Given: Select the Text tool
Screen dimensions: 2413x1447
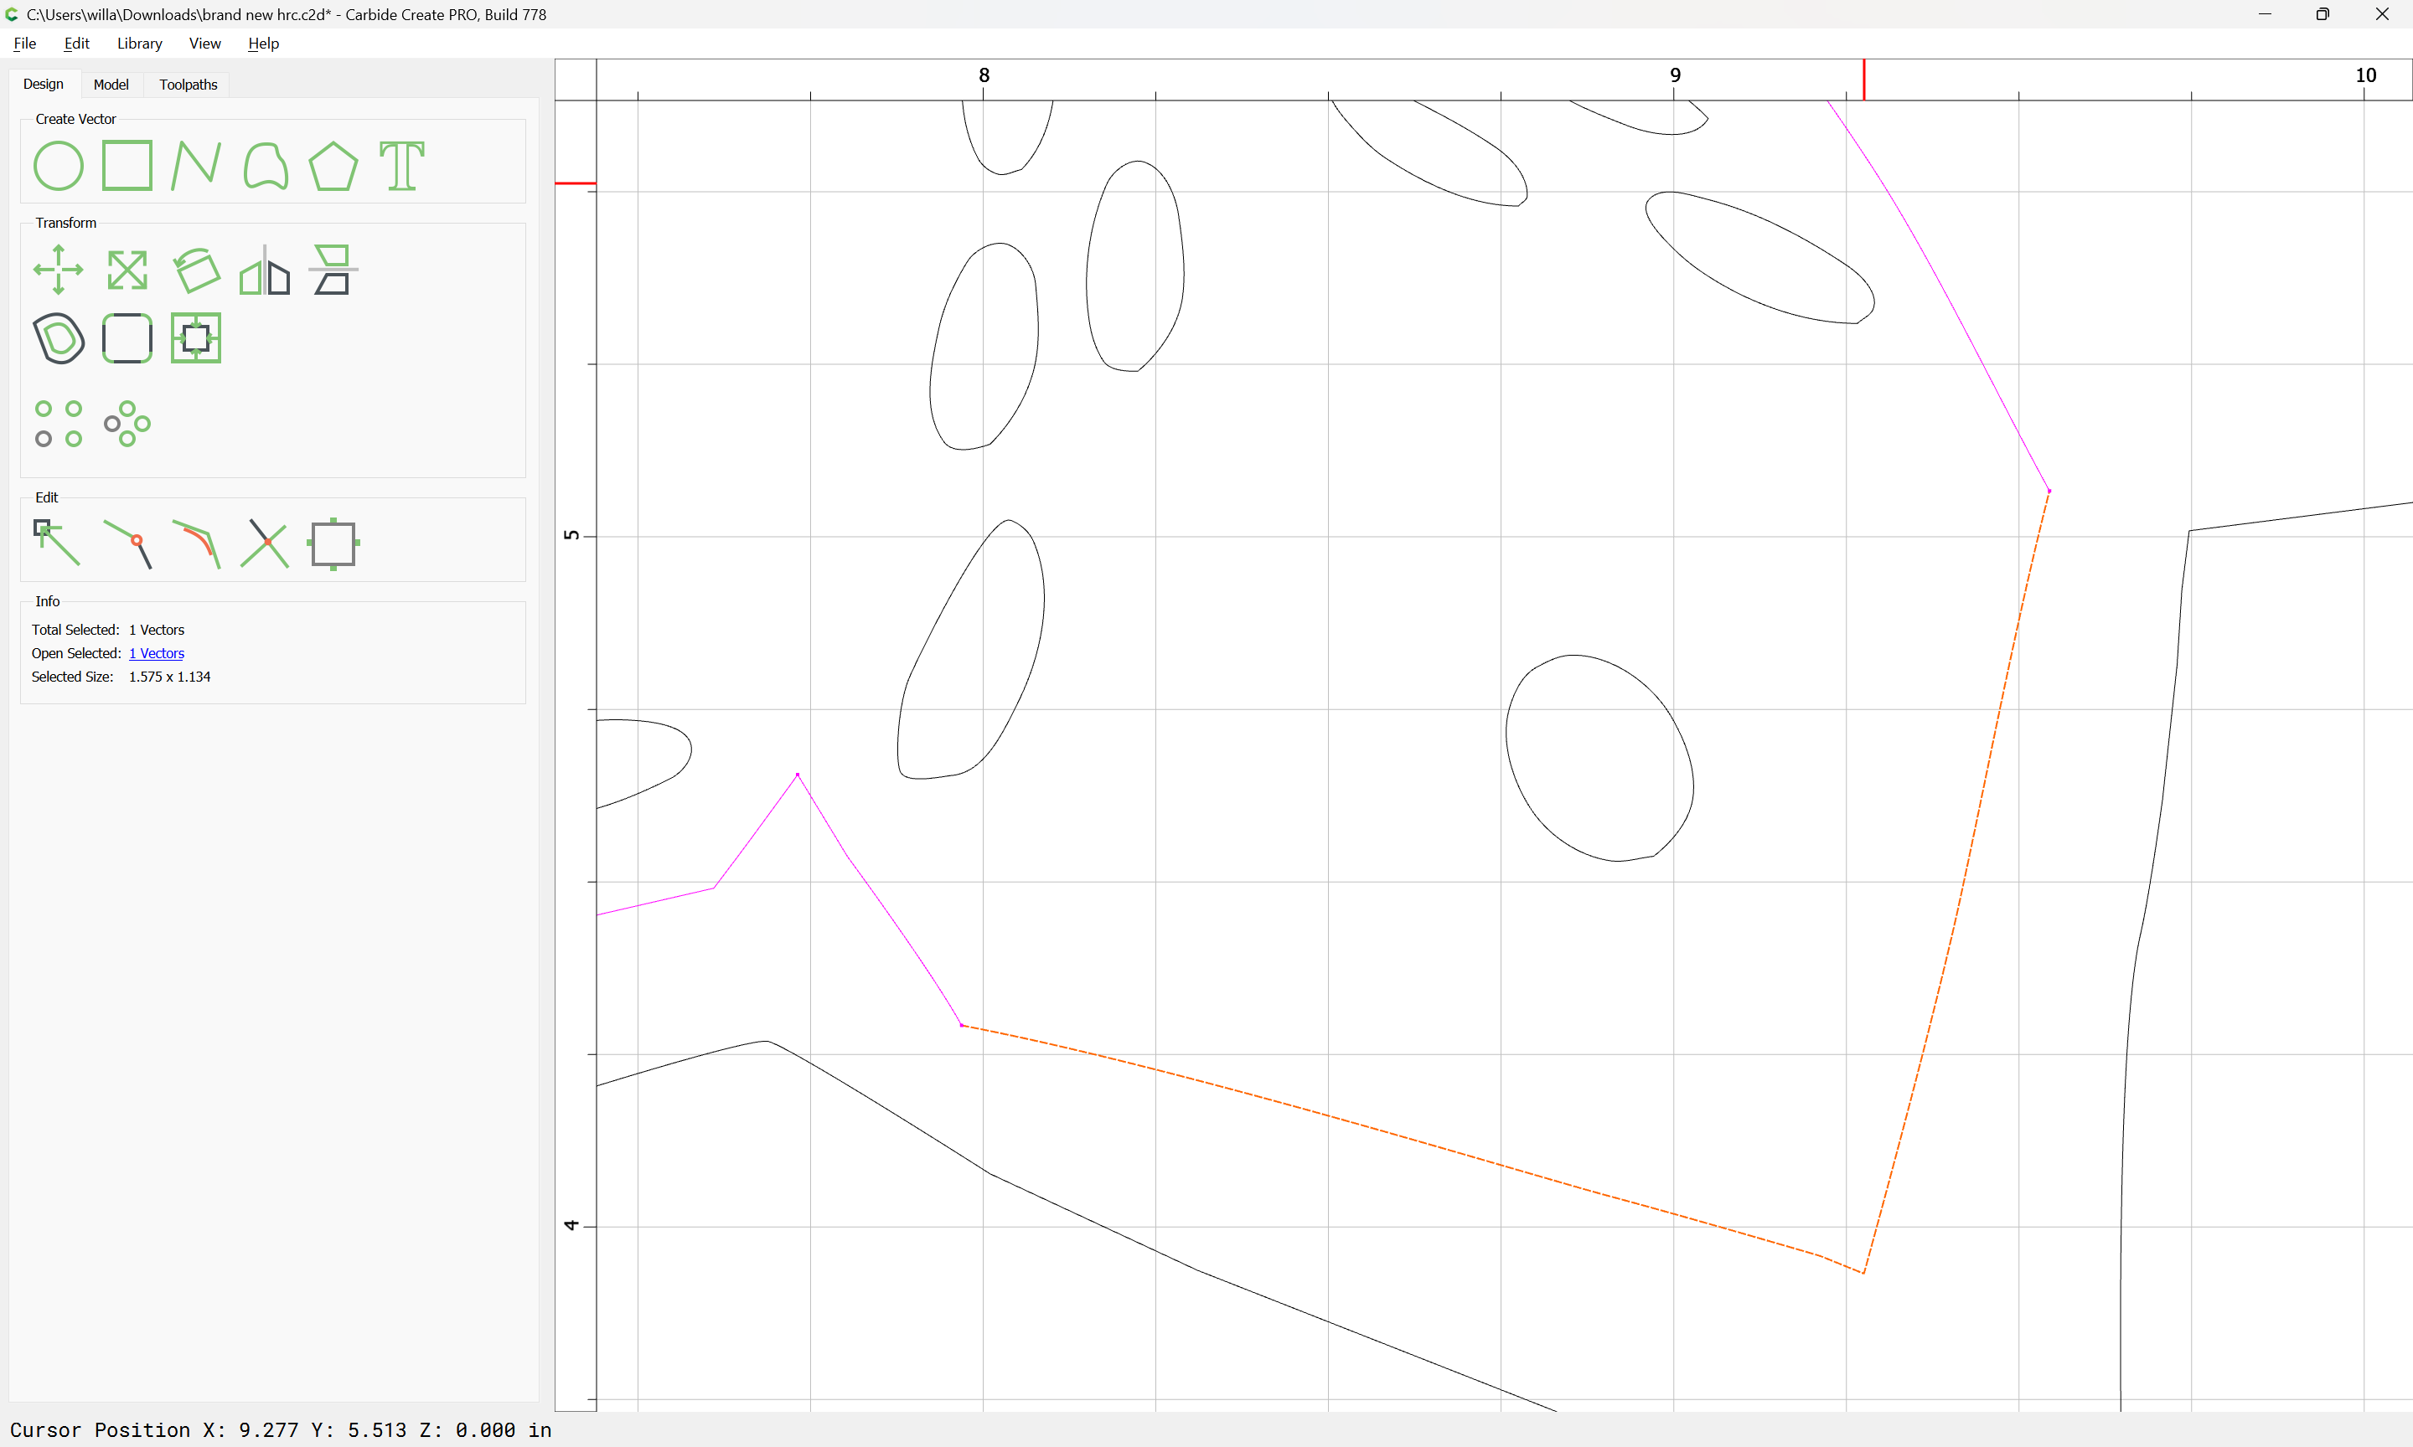Looking at the screenshot, I should (x=402, y=166).
